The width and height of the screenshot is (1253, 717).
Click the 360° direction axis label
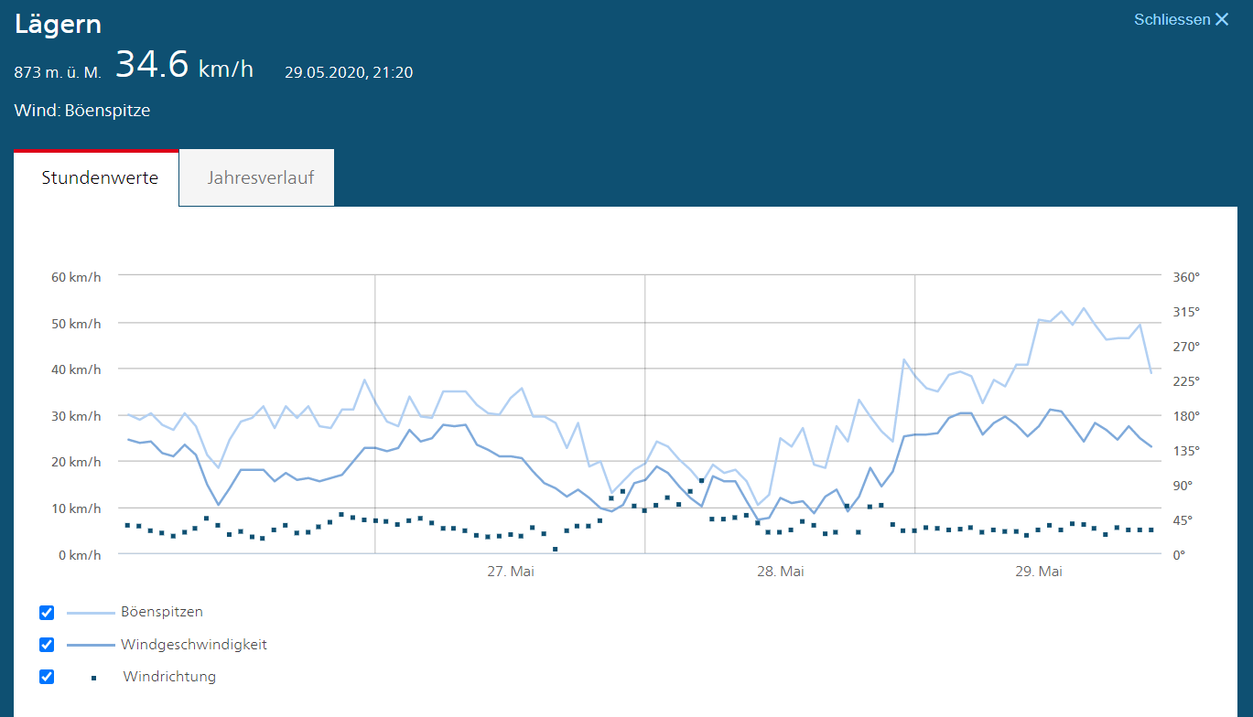1186,276
